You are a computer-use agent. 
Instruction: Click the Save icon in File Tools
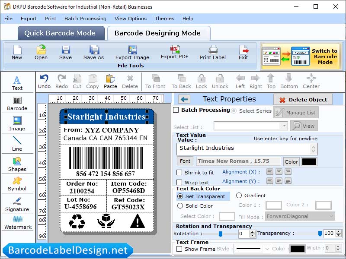[66, 50]
